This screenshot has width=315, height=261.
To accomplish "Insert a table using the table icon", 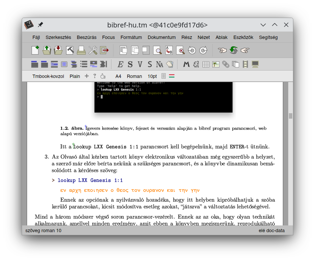I will click(206, 64).
